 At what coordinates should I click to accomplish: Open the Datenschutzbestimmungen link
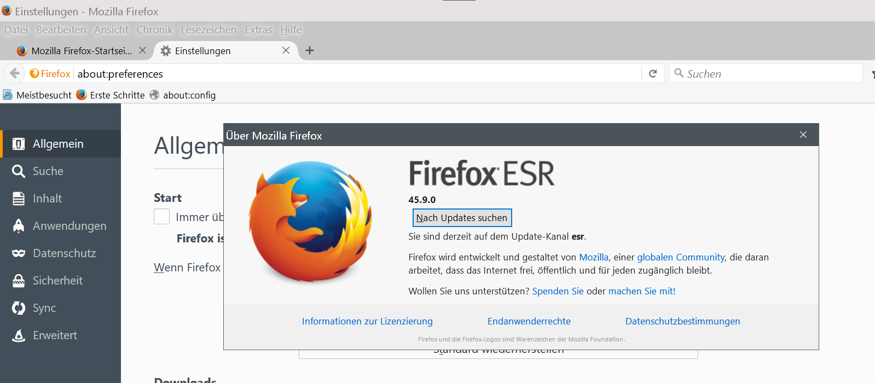682,321
